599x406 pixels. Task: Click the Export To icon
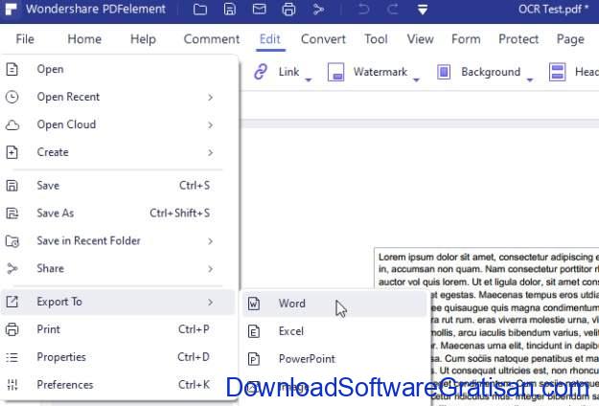pos(12,302)
